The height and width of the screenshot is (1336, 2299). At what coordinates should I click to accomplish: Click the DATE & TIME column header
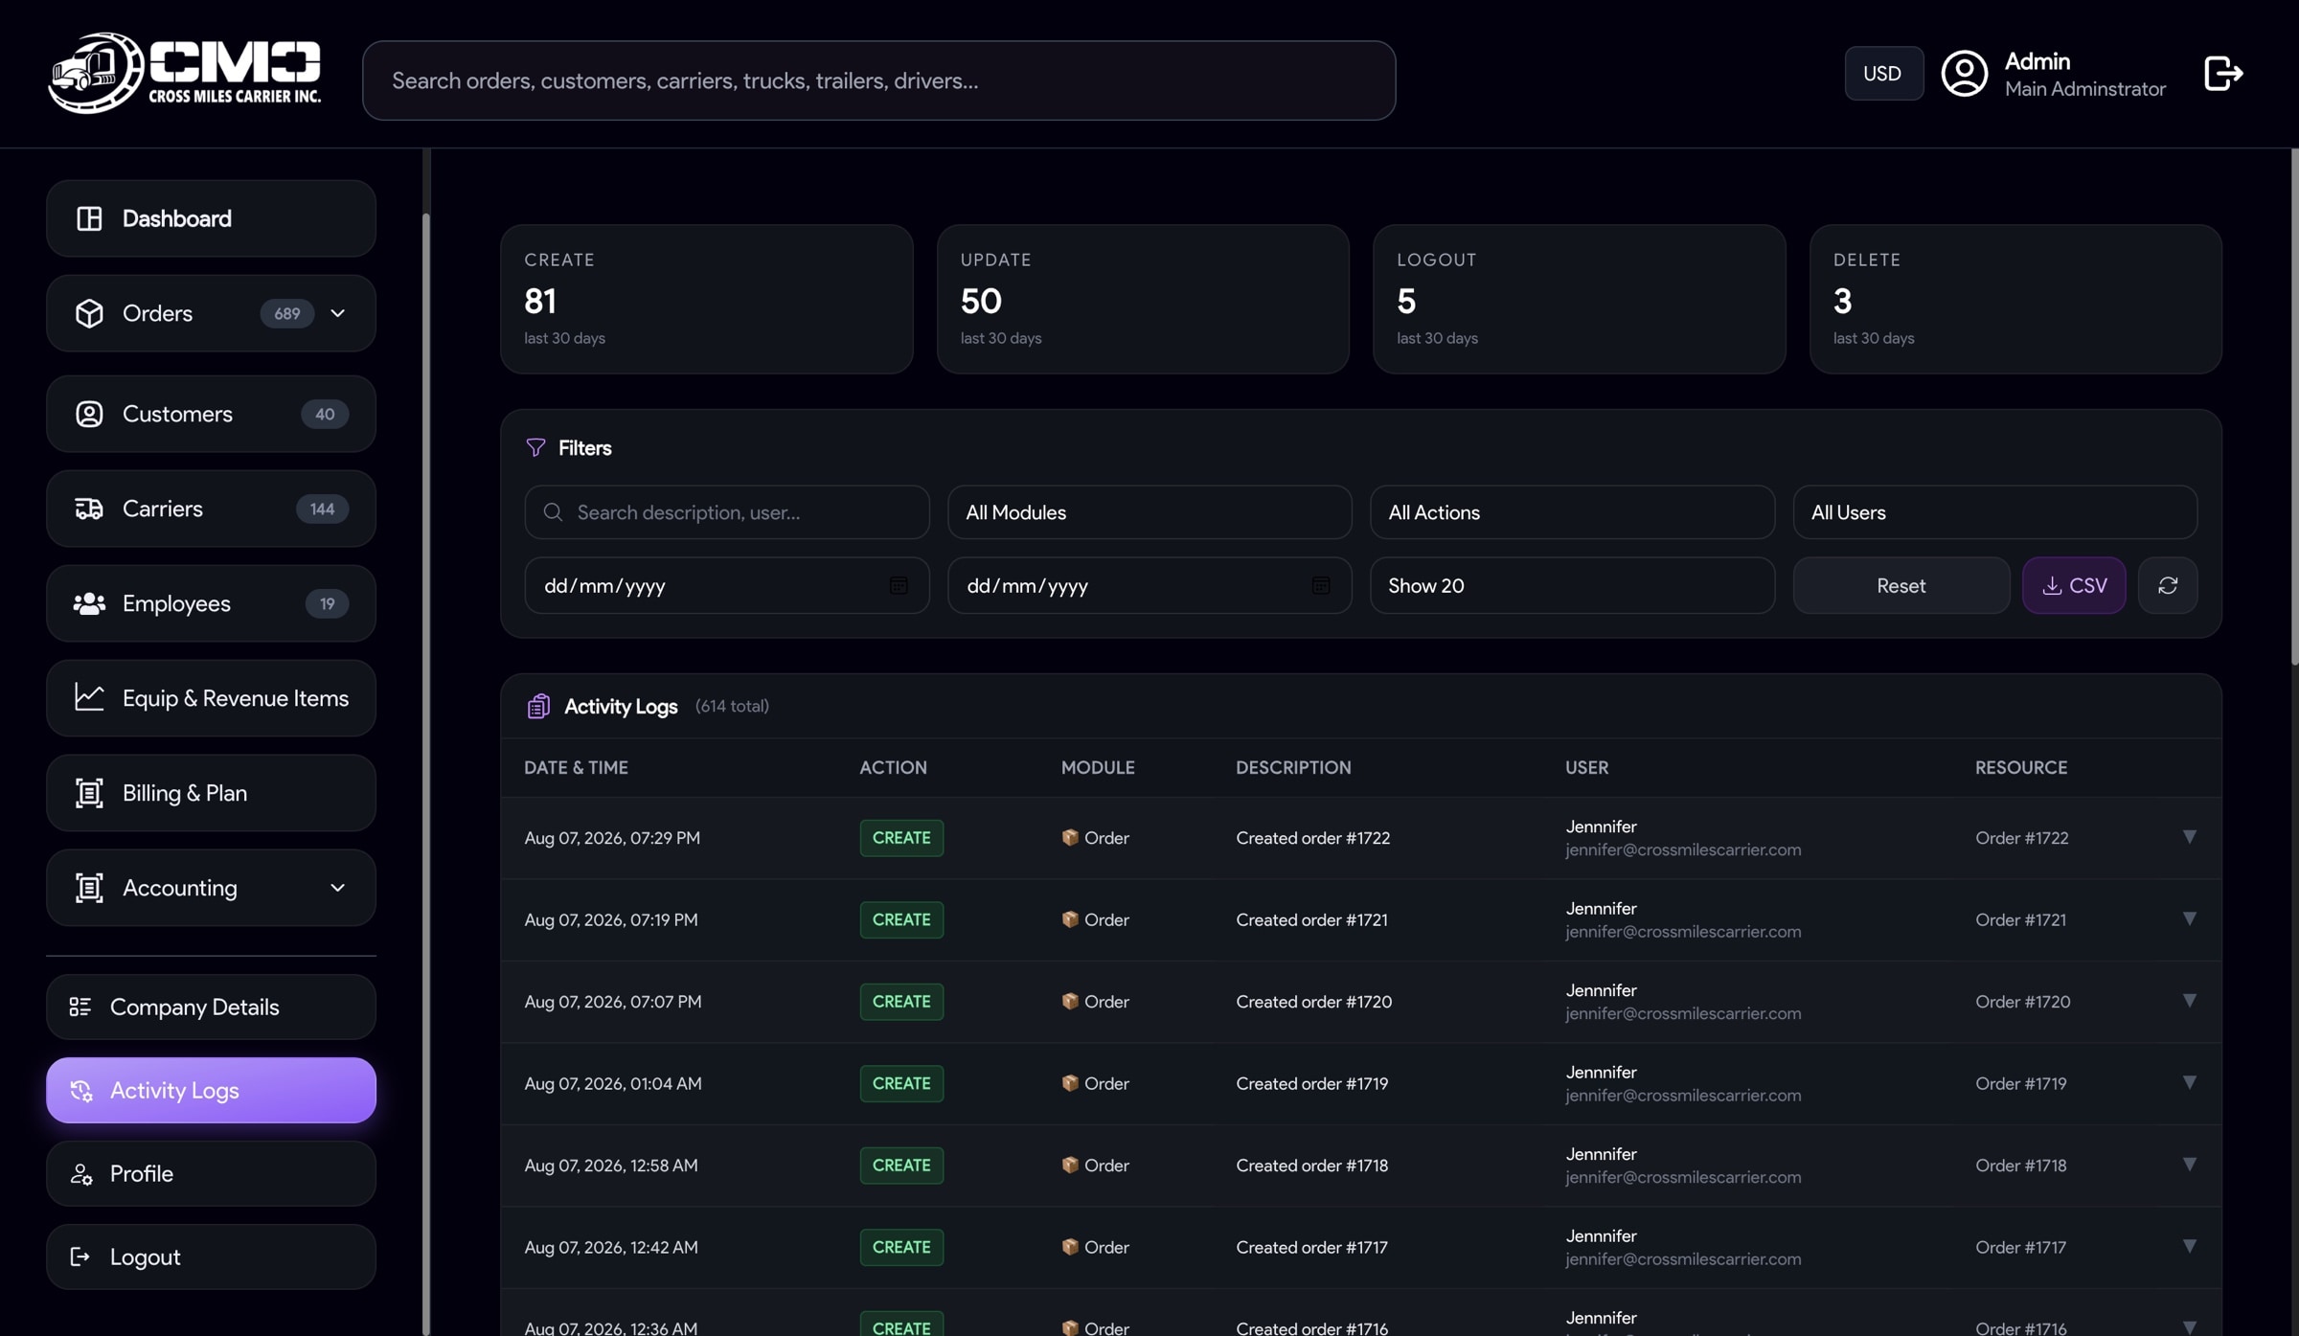click(576, 767)
